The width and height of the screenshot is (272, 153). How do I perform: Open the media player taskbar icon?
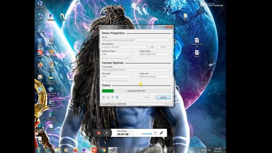[x=66, y=150]
